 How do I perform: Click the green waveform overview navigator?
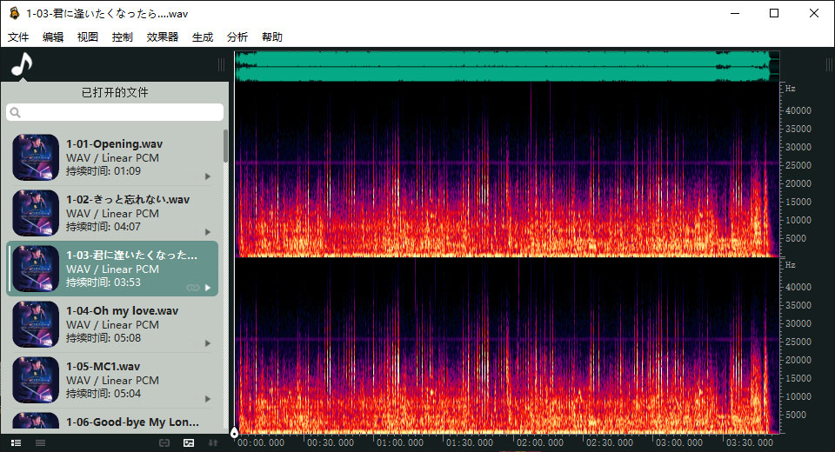[x=507, y=66]
